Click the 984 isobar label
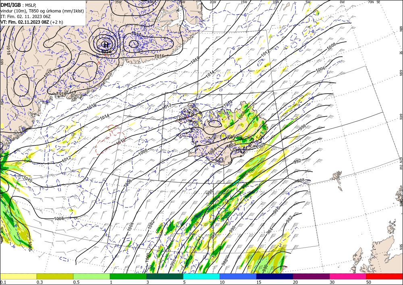This screenshot has width=403, height=285. tap(269, 230)
